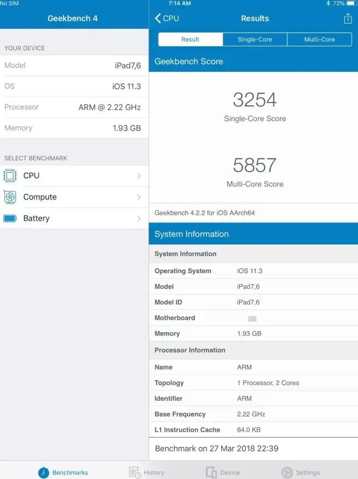Tap the Benchmarks label in bottom bar
358x479 pixels.
70,472
